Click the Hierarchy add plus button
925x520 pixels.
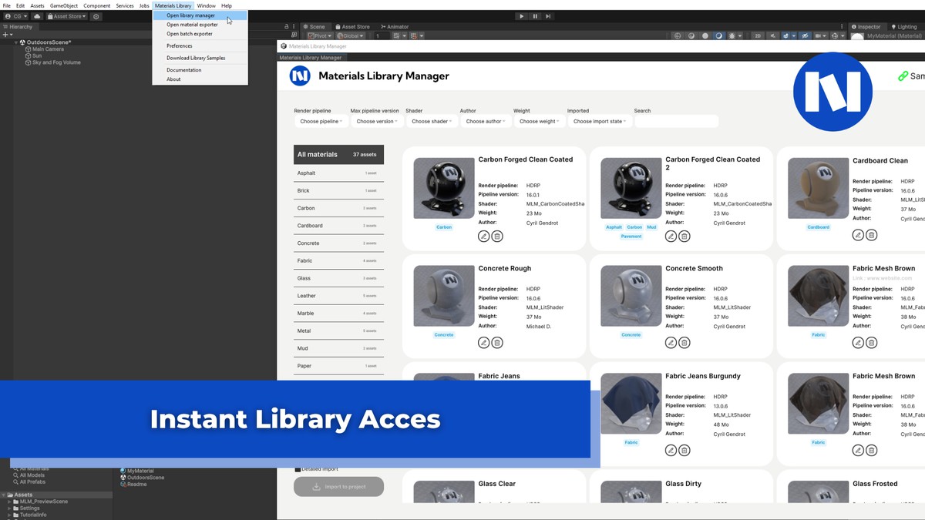coord(5,35)
